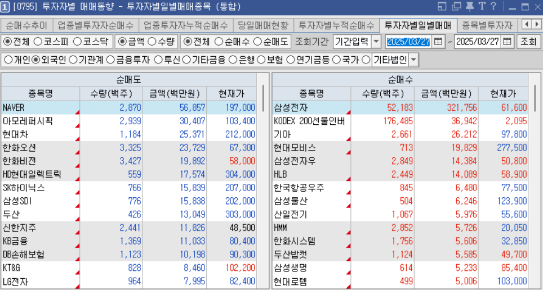Select the 기아 row
The height and width of the screenshot is (290, 543).
pyautogui.click(x=400, y=134)
